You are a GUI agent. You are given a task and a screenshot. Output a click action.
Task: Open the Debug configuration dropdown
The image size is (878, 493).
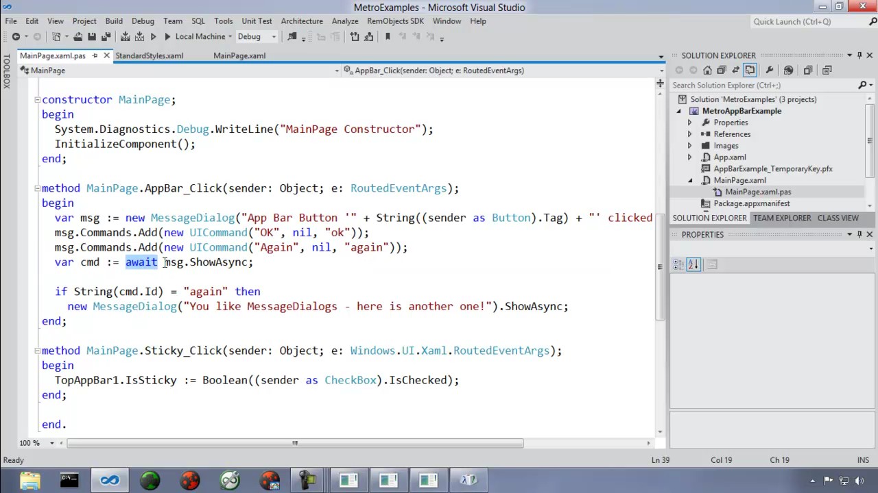[274, 36]
